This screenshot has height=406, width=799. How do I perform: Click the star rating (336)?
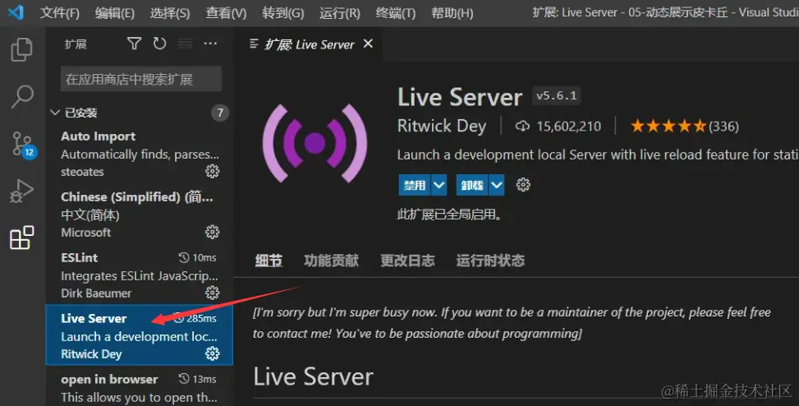tap(684, 126)
